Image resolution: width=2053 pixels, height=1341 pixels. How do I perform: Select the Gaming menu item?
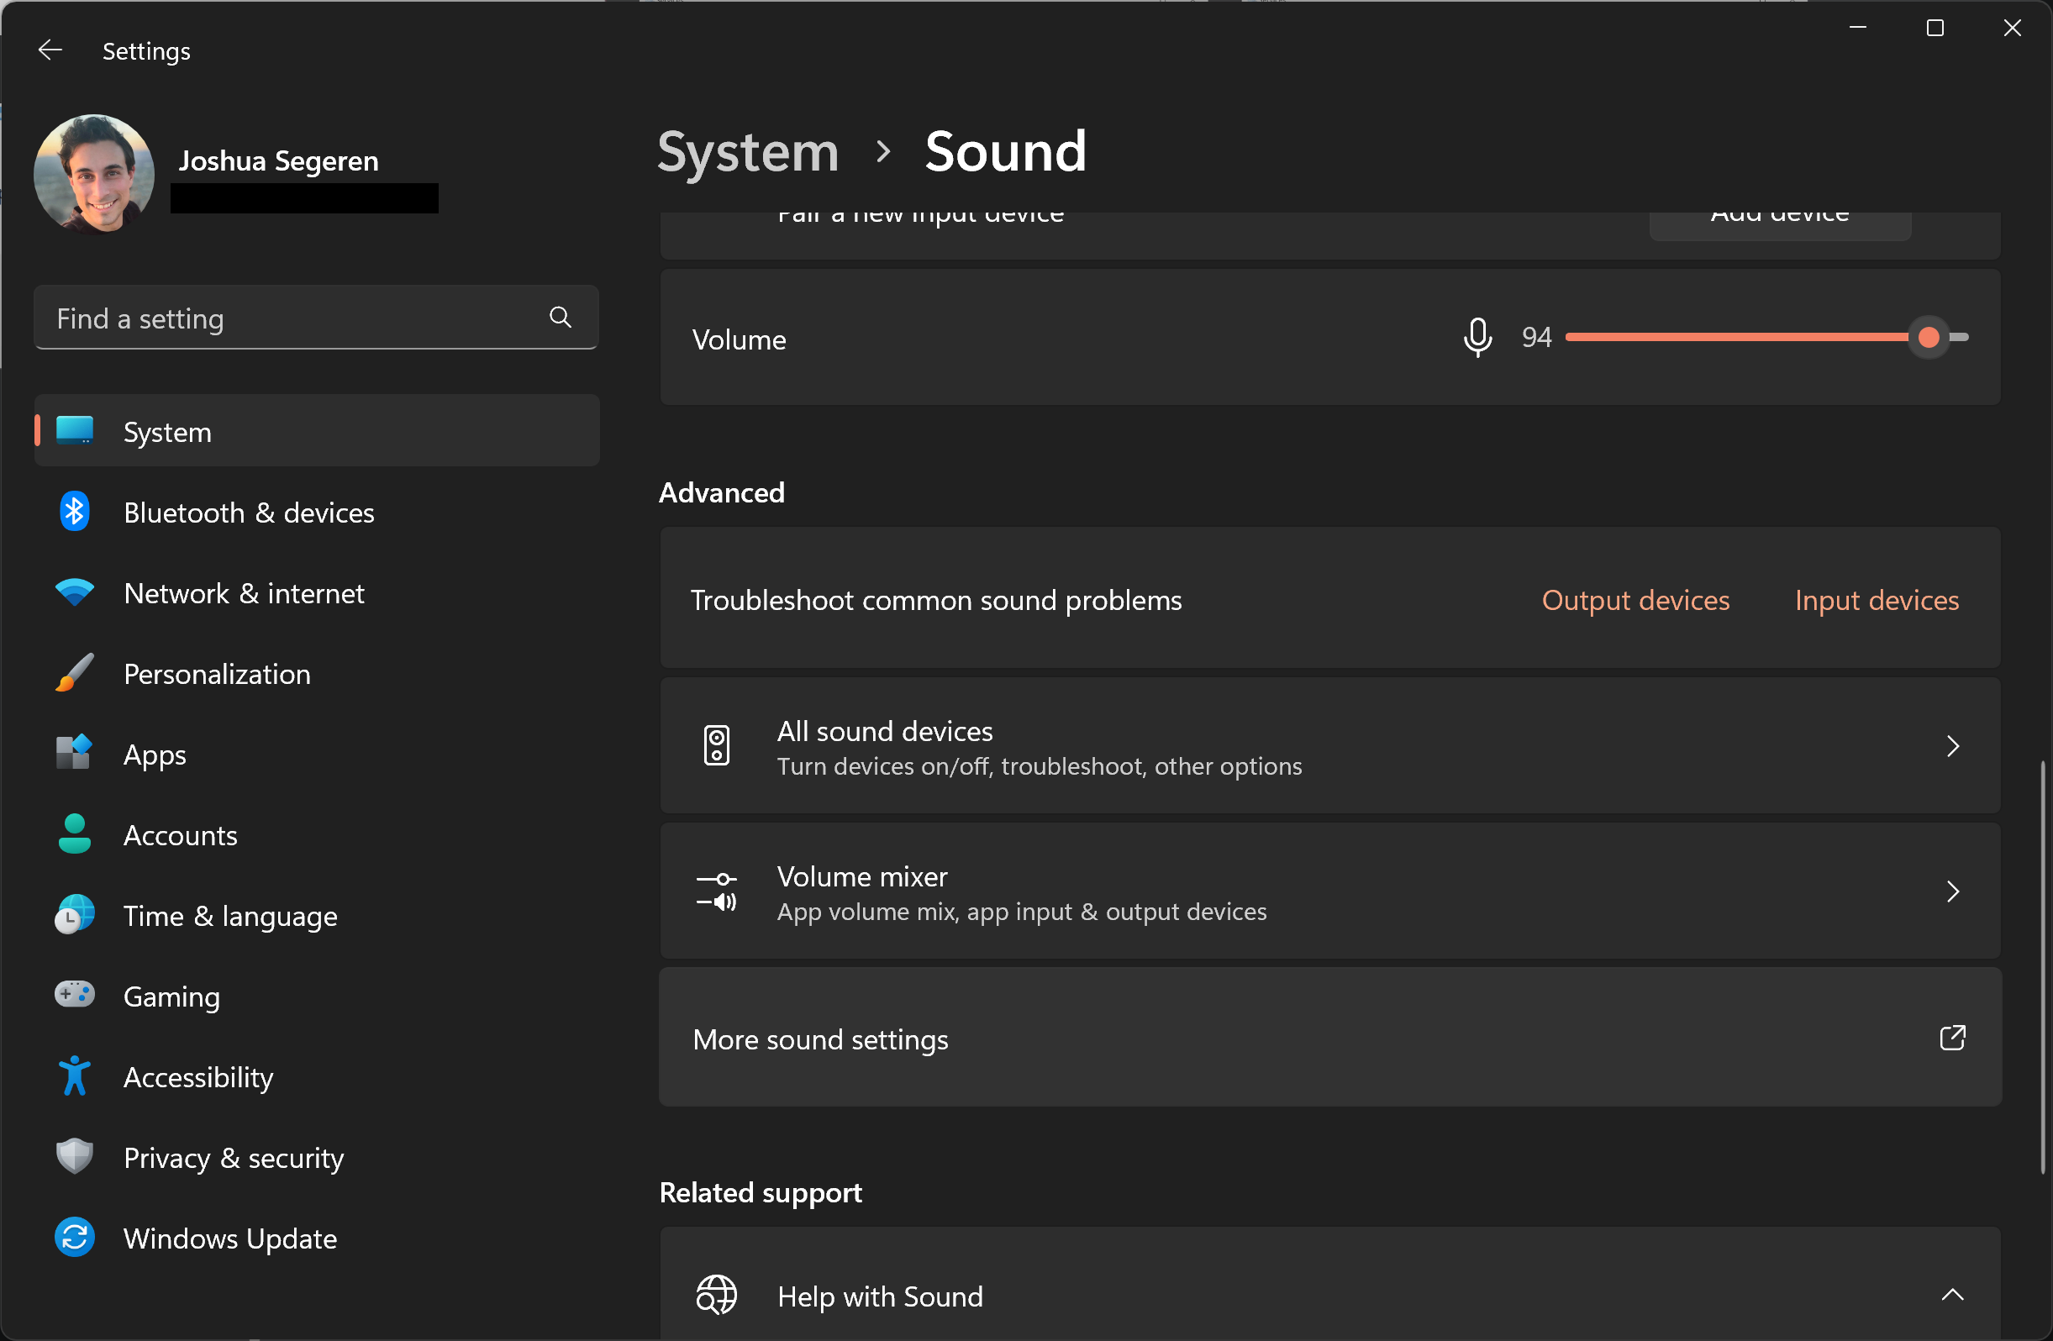[x=171, y=996]
